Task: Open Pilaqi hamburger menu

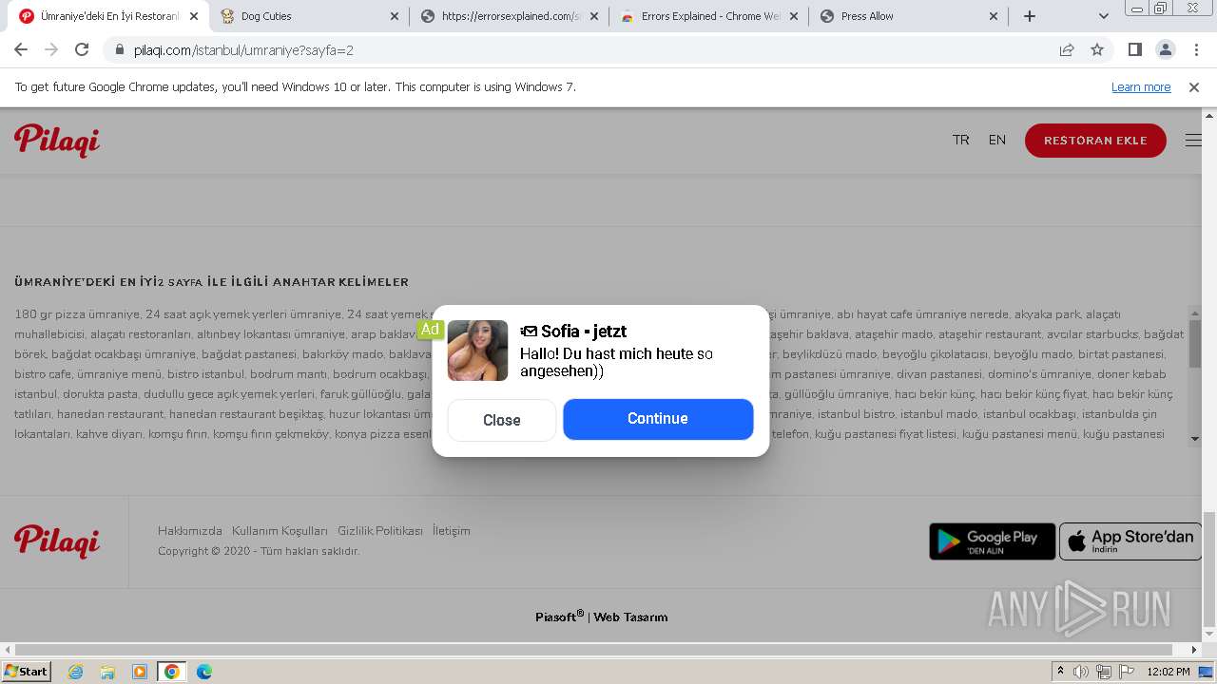Action: pos(1193,141)
